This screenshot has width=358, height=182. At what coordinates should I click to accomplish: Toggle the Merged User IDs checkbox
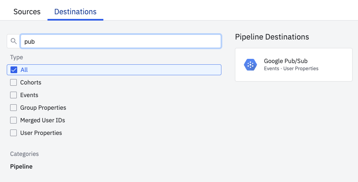13,120
